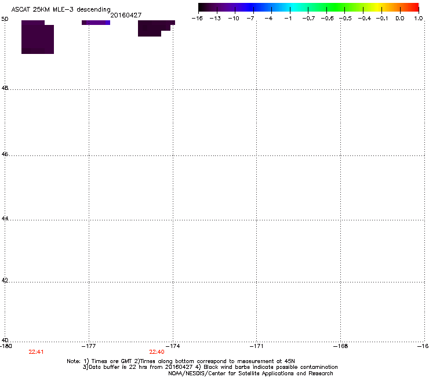Click the colorbar value -0.1
Screen dimensions: 429x377
tap(382, 19)
